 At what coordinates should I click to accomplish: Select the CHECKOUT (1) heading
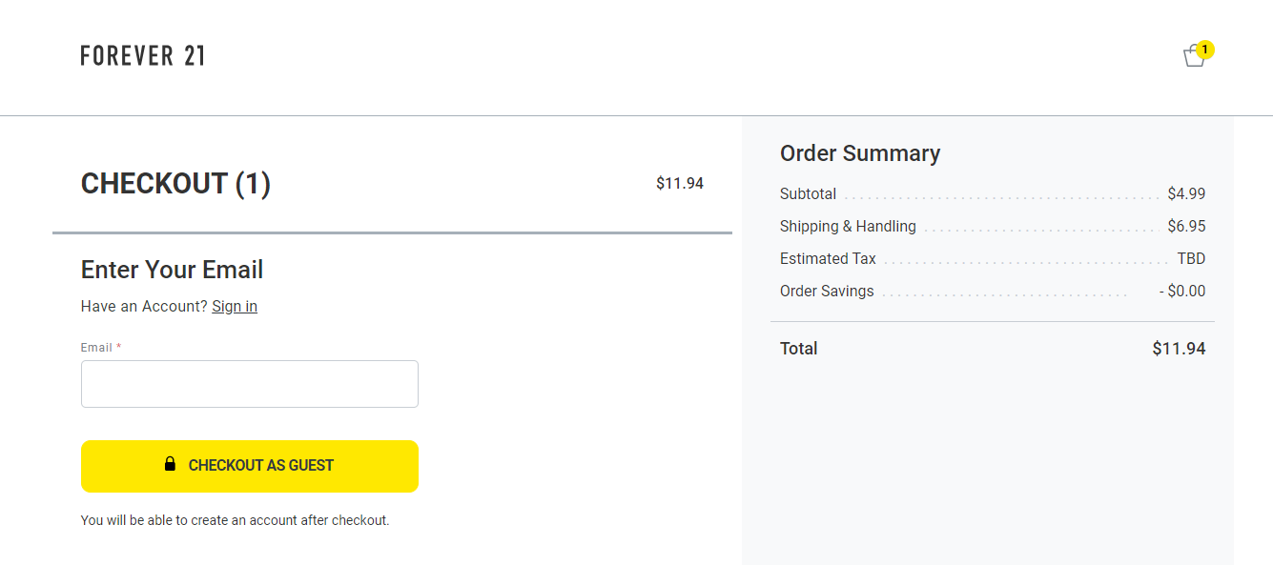pos(175,183)
